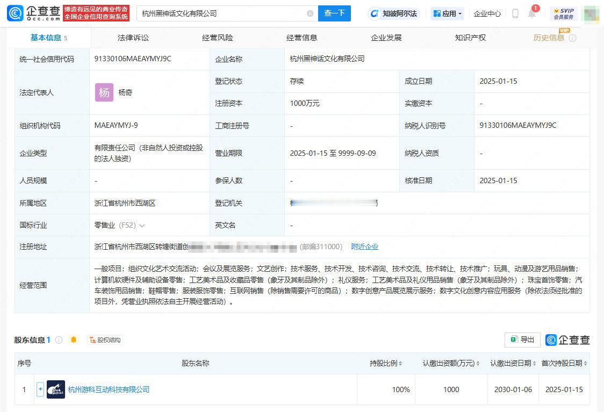604x412 pixels.
Task: Open 历史信息 VIP tab
Action: (x=549, y=38)
